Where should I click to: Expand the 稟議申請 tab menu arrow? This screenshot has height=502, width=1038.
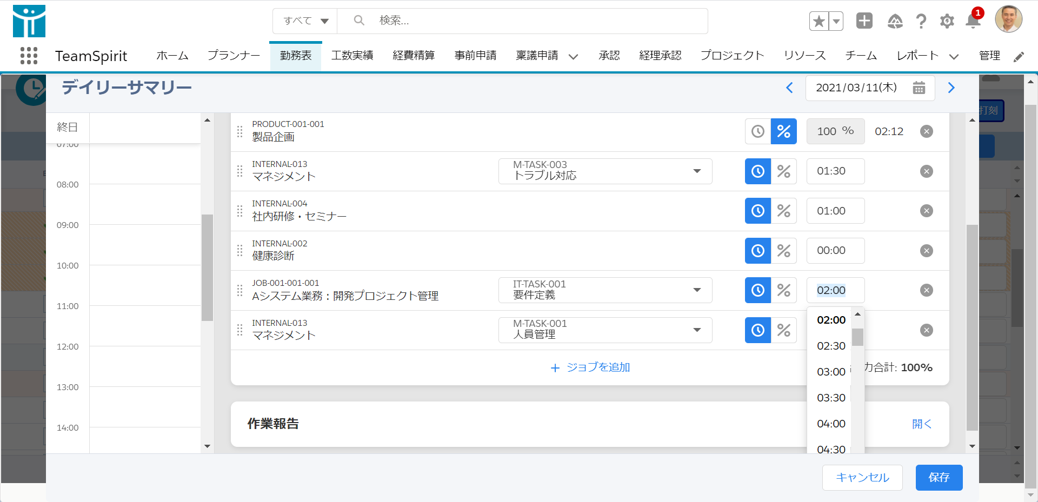point(574,56)
